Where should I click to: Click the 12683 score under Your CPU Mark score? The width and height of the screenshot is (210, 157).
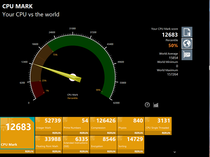tap(170, 35)
